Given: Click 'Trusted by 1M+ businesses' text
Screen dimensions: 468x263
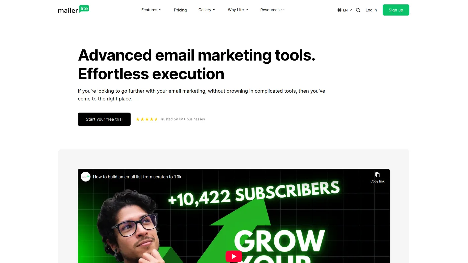Looking at the screenshot, I should point(183,119).
